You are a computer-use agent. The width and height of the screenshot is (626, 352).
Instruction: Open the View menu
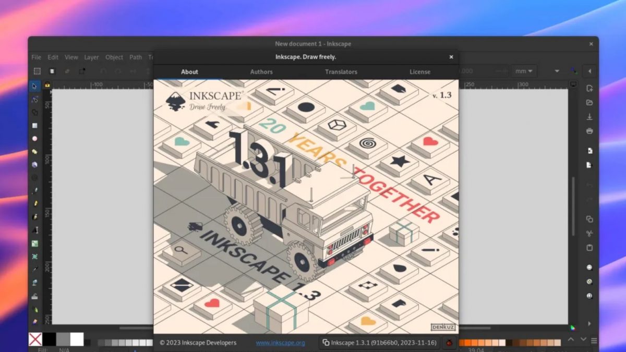pyautogui.click(x=71, y=57)
